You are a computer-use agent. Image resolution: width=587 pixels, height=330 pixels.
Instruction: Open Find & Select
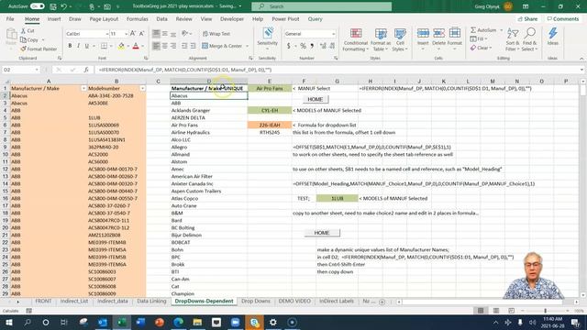(x=529, y=39)
